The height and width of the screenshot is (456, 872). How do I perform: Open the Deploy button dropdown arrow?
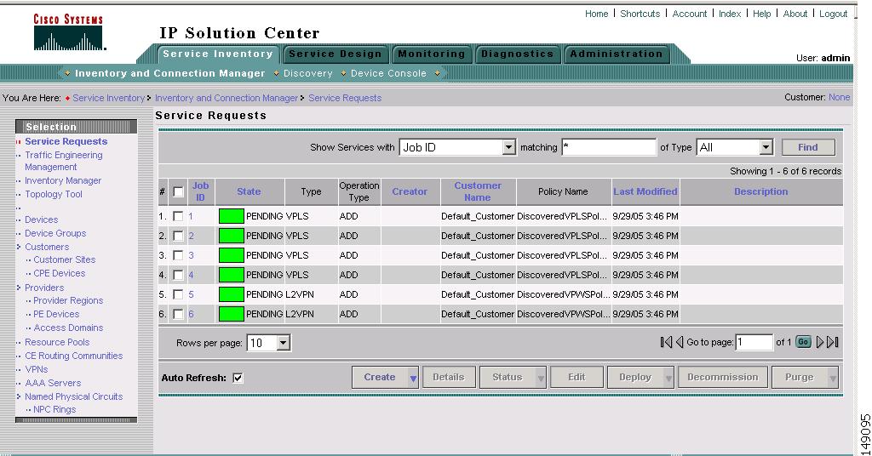point(668,378)
